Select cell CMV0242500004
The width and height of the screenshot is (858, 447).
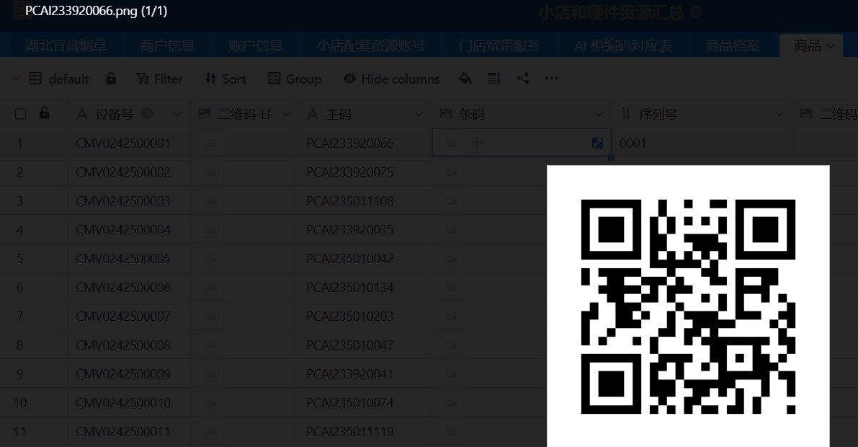click(x=129, y=229)
